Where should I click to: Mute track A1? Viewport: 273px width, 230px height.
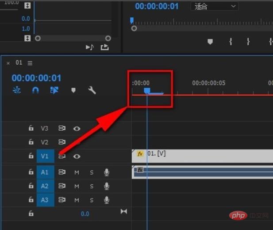point(77,173)
